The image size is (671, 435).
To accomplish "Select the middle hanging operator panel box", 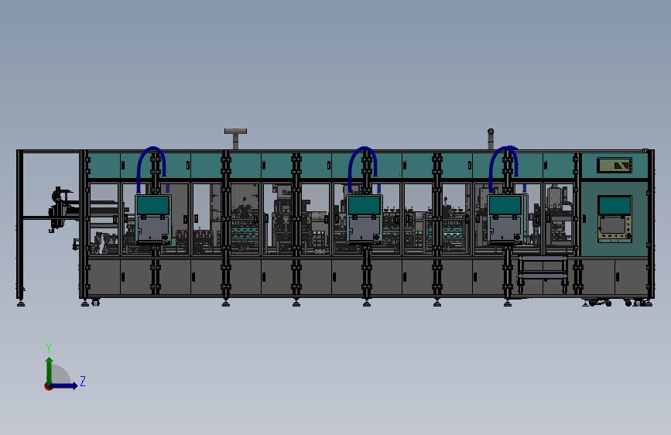I will click(365, 219).
